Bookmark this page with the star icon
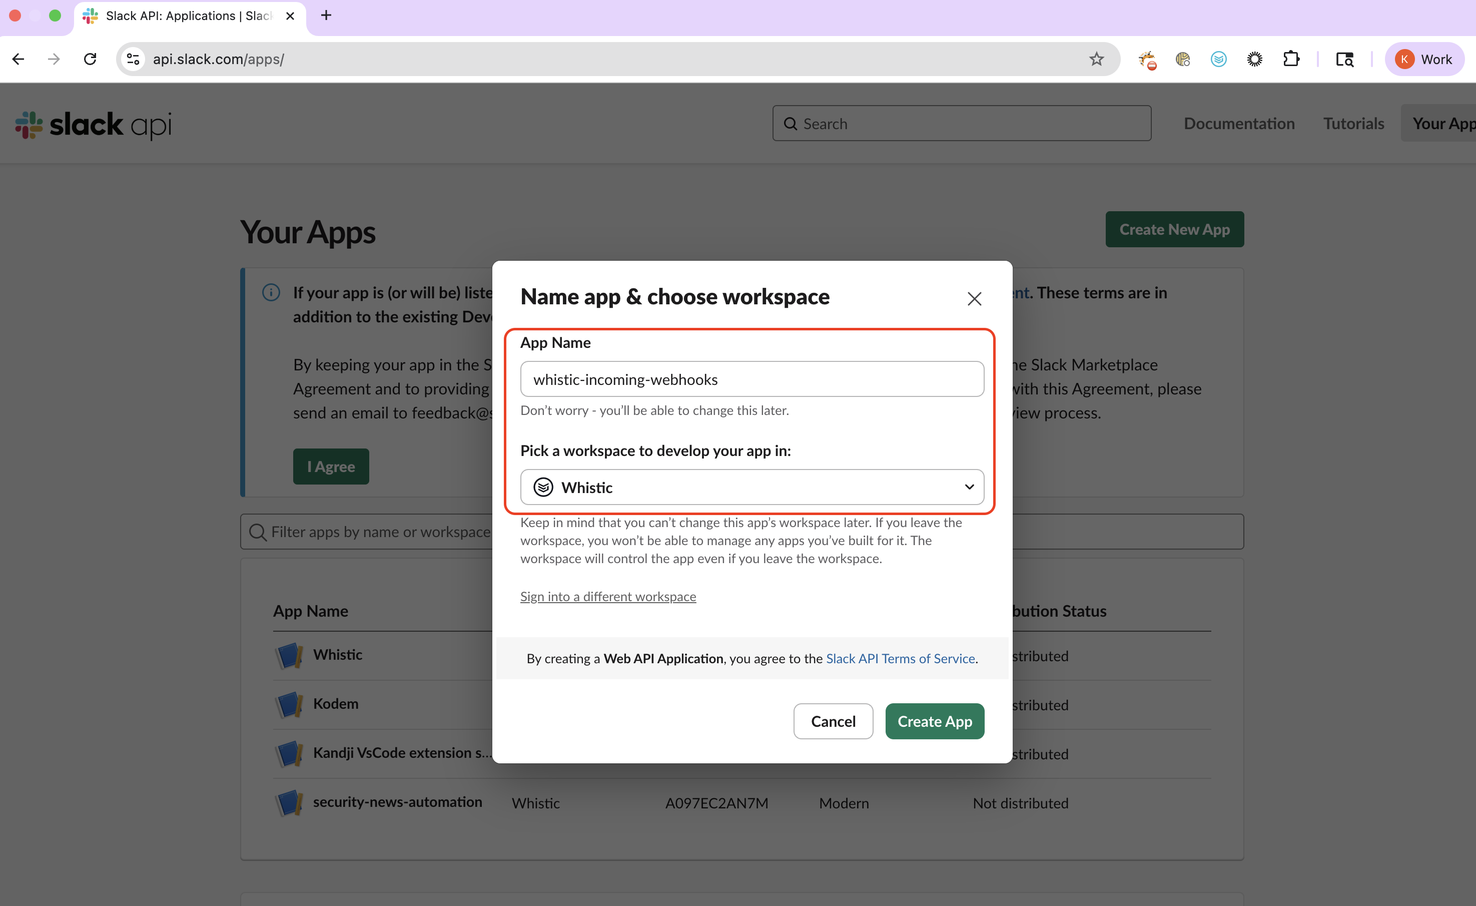The width and height of the screenshot is (1476, 906). click(x=1096, y=59)
